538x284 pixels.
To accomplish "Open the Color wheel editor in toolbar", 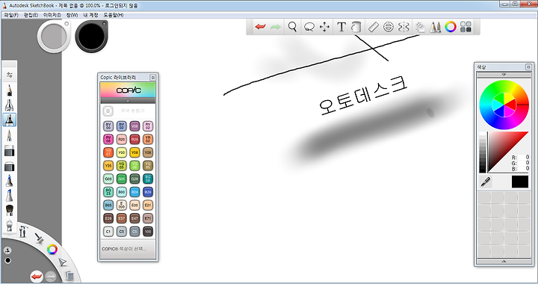I will tap(451, 27).
